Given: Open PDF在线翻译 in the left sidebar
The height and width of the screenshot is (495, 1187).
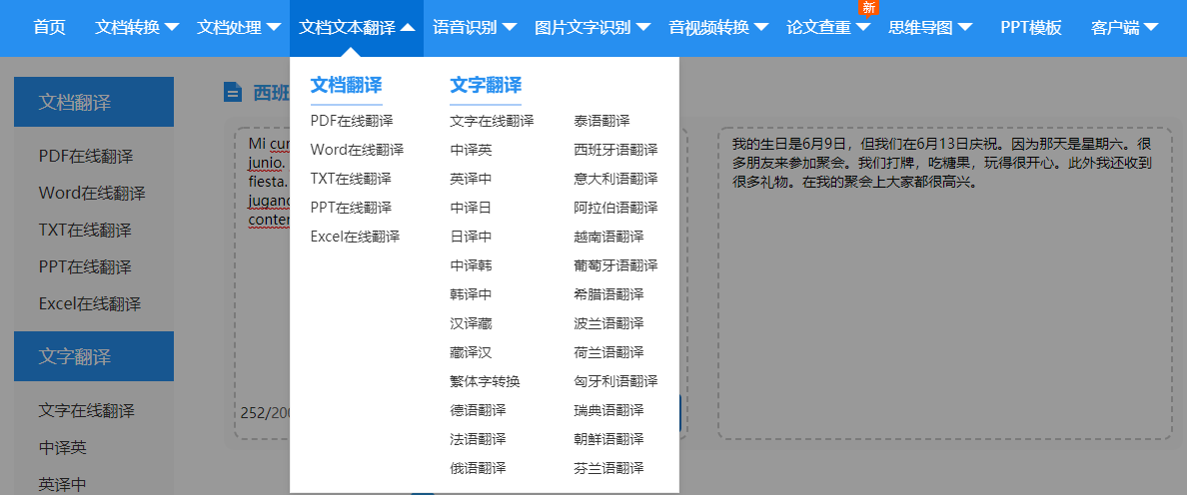Looking at the screenshot, I should pyautogui.click(x=86, y=157).
